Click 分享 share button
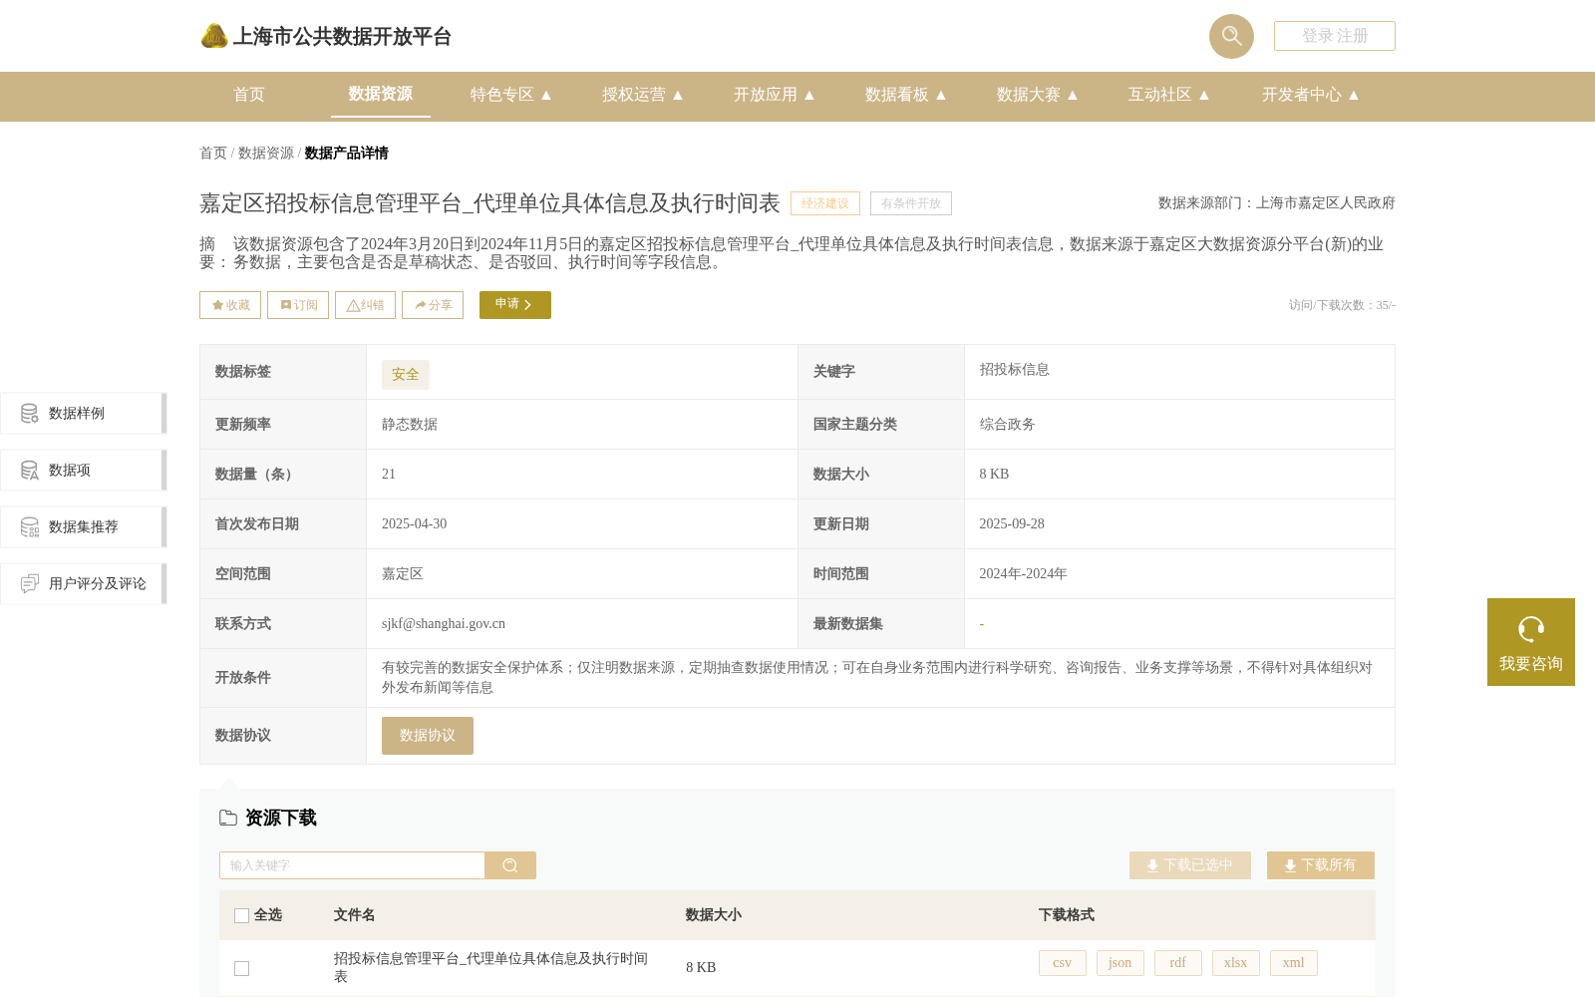 coord(433,305)
